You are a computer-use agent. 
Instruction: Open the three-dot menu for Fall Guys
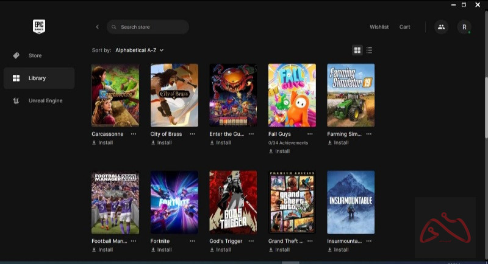310,134
